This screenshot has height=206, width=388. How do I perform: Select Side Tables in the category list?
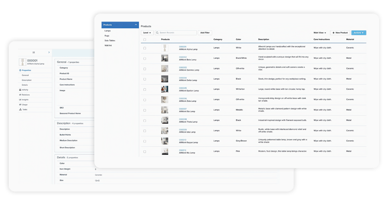pyautogui.click(x=110, y=41)
